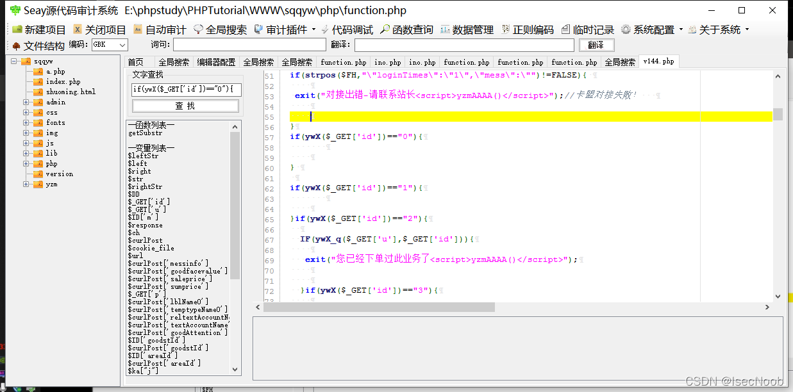Select $DD in the variable list
This screenshot has width=793, height=392.
[x=133, y=195]
